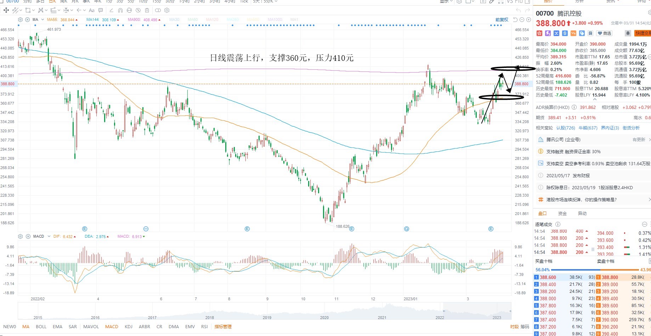The height and width of the screenshot is (336, 651).
Task: Click the last E earnings marker on chart
Action: coord(491,229)
